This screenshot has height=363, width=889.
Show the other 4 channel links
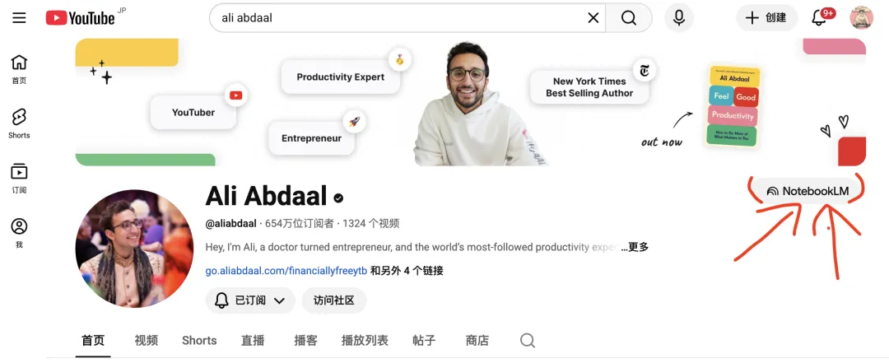pos(407,271)
